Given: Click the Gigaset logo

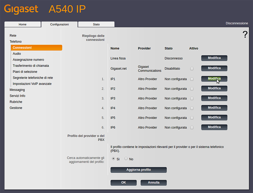Looking at the screenshot, I should point(21,9).
